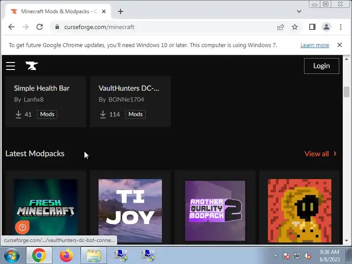This screenshot has width=352, height=264.
Task: Close the Minecraft Mods tab
Action: pos(104,11)
